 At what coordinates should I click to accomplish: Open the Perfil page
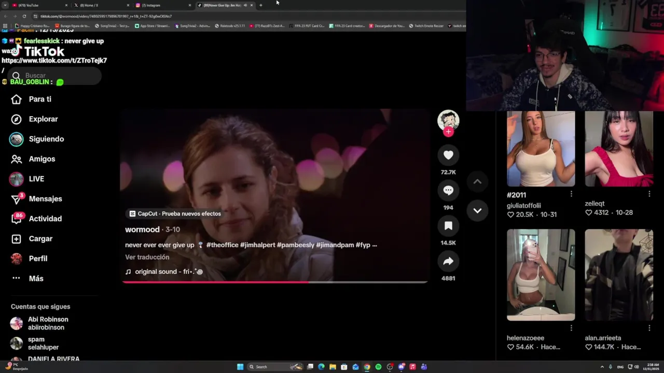click(x=30, y=259)
